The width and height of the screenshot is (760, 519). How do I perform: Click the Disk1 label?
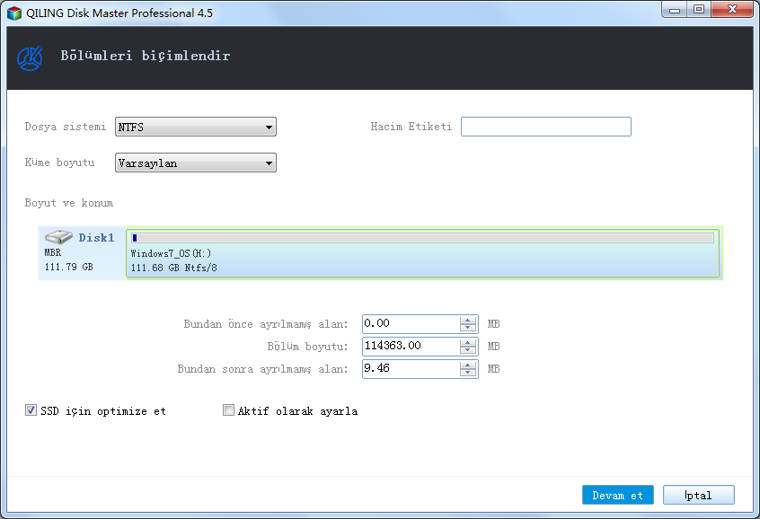(96, 237)
